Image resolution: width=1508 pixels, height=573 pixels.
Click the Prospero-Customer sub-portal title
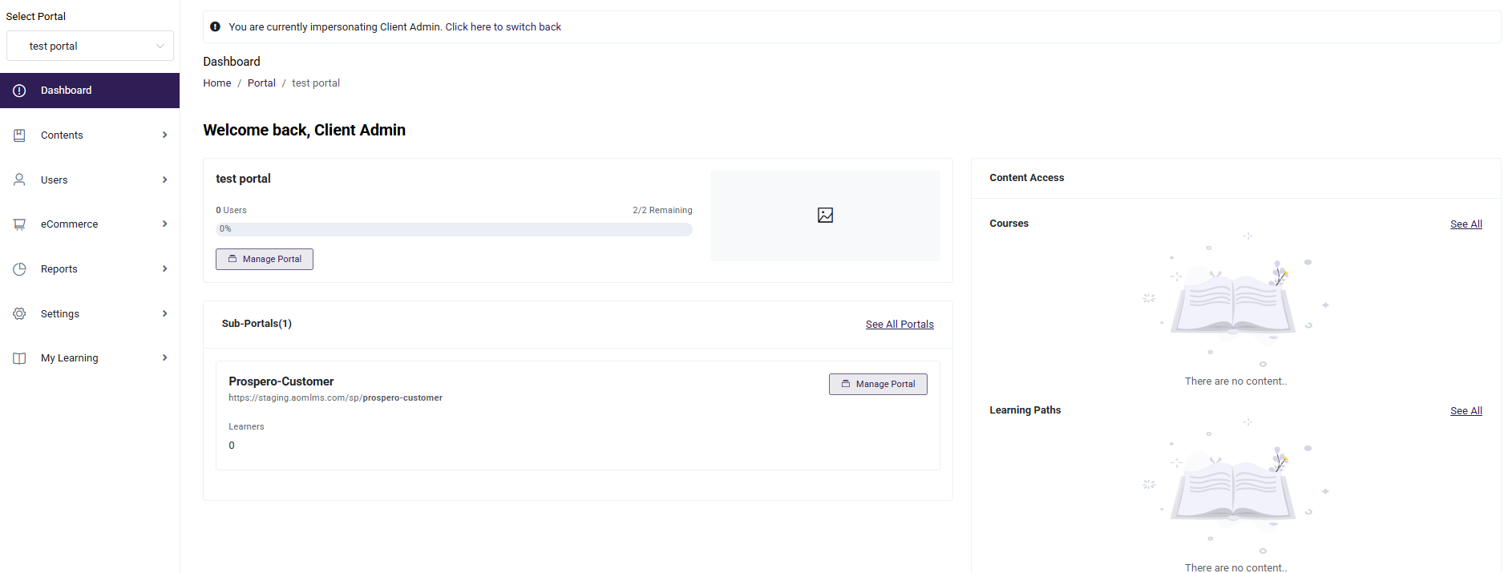(281, 381)
